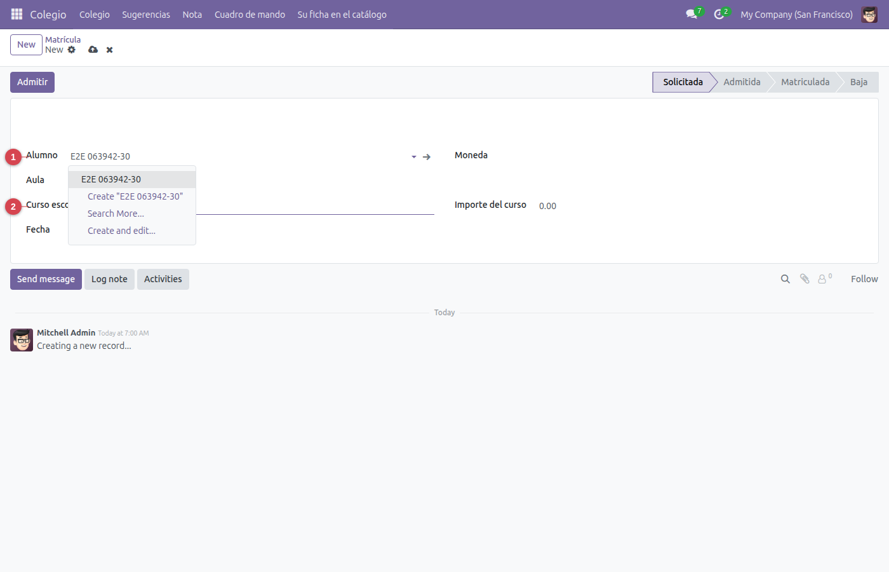The height and width of the screenshot is (572, 889).
Task: Discard changes with the X icon
Action: point(110,50)
